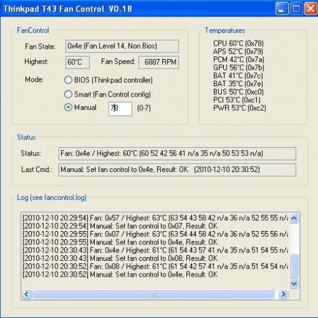The image size is (318, 318).
Task: Select the CPU 60°C temperature entry
Action: 238,43
